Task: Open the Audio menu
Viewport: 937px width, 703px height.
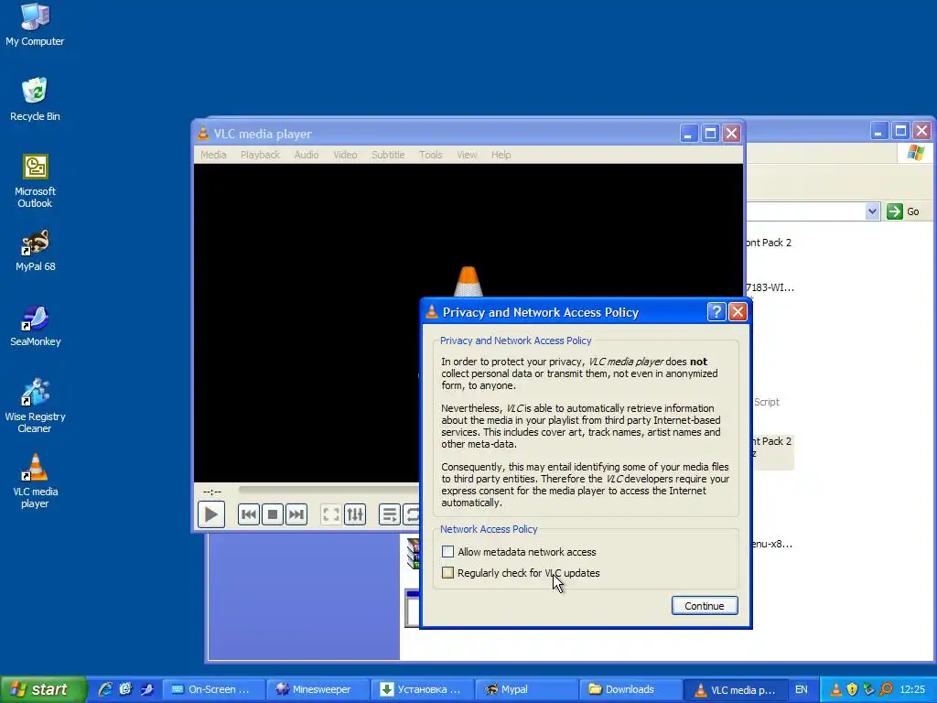Action: (x=306, y=155)
